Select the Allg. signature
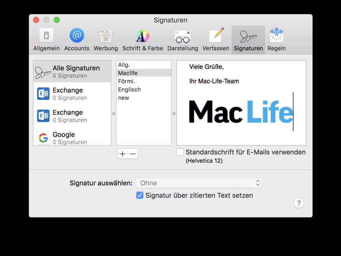The image size is (341, 256). pos(144,65)
